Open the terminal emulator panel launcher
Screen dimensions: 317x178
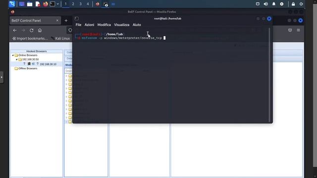[x=53, y=4]
